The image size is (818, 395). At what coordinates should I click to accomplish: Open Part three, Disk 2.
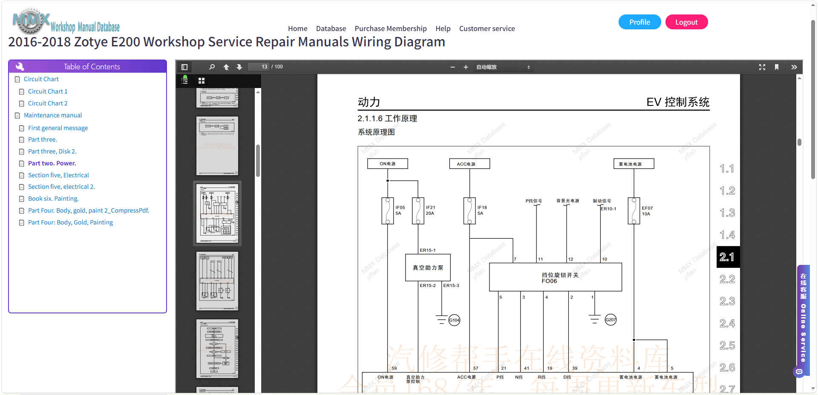coord(52,151)
